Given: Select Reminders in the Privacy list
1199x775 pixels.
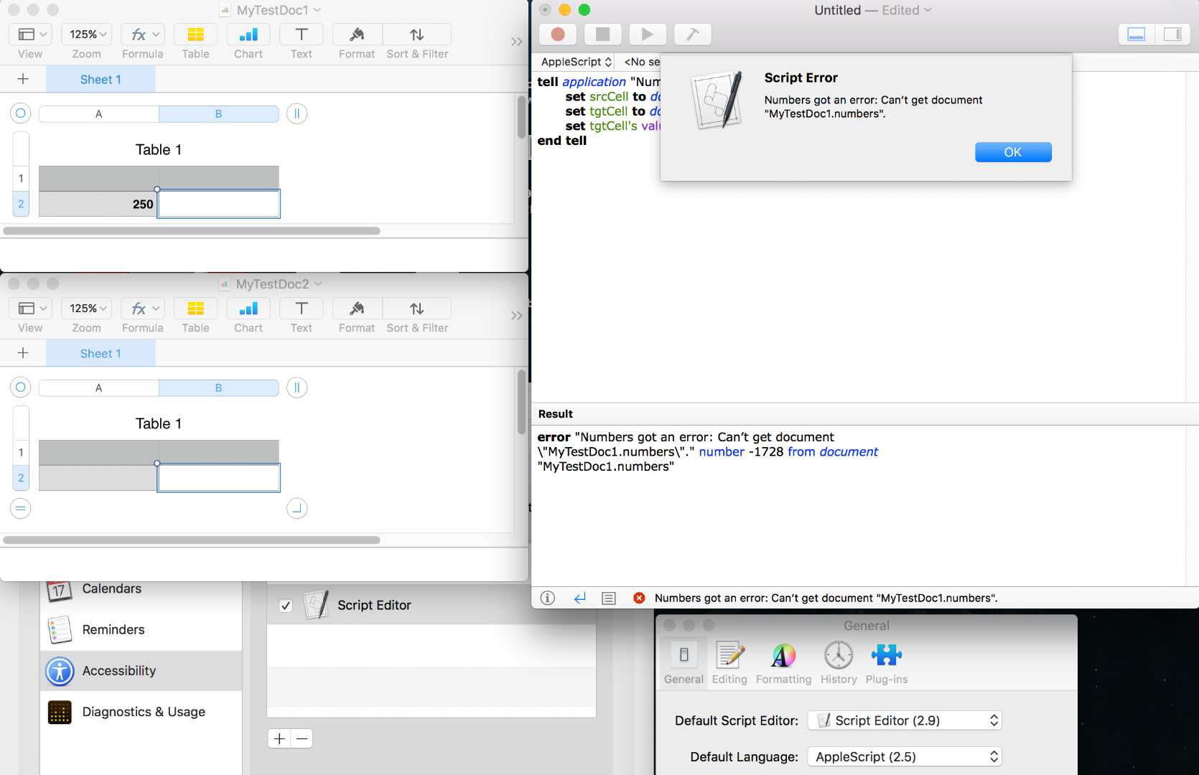Looking at the screenshot, I should pyautogui.click(x=141, y=630).
